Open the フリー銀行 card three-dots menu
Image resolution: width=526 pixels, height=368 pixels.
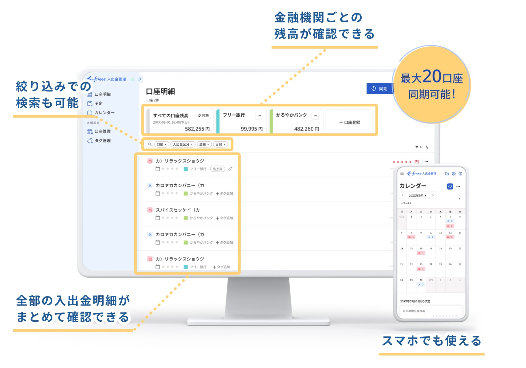pos(259,115)
